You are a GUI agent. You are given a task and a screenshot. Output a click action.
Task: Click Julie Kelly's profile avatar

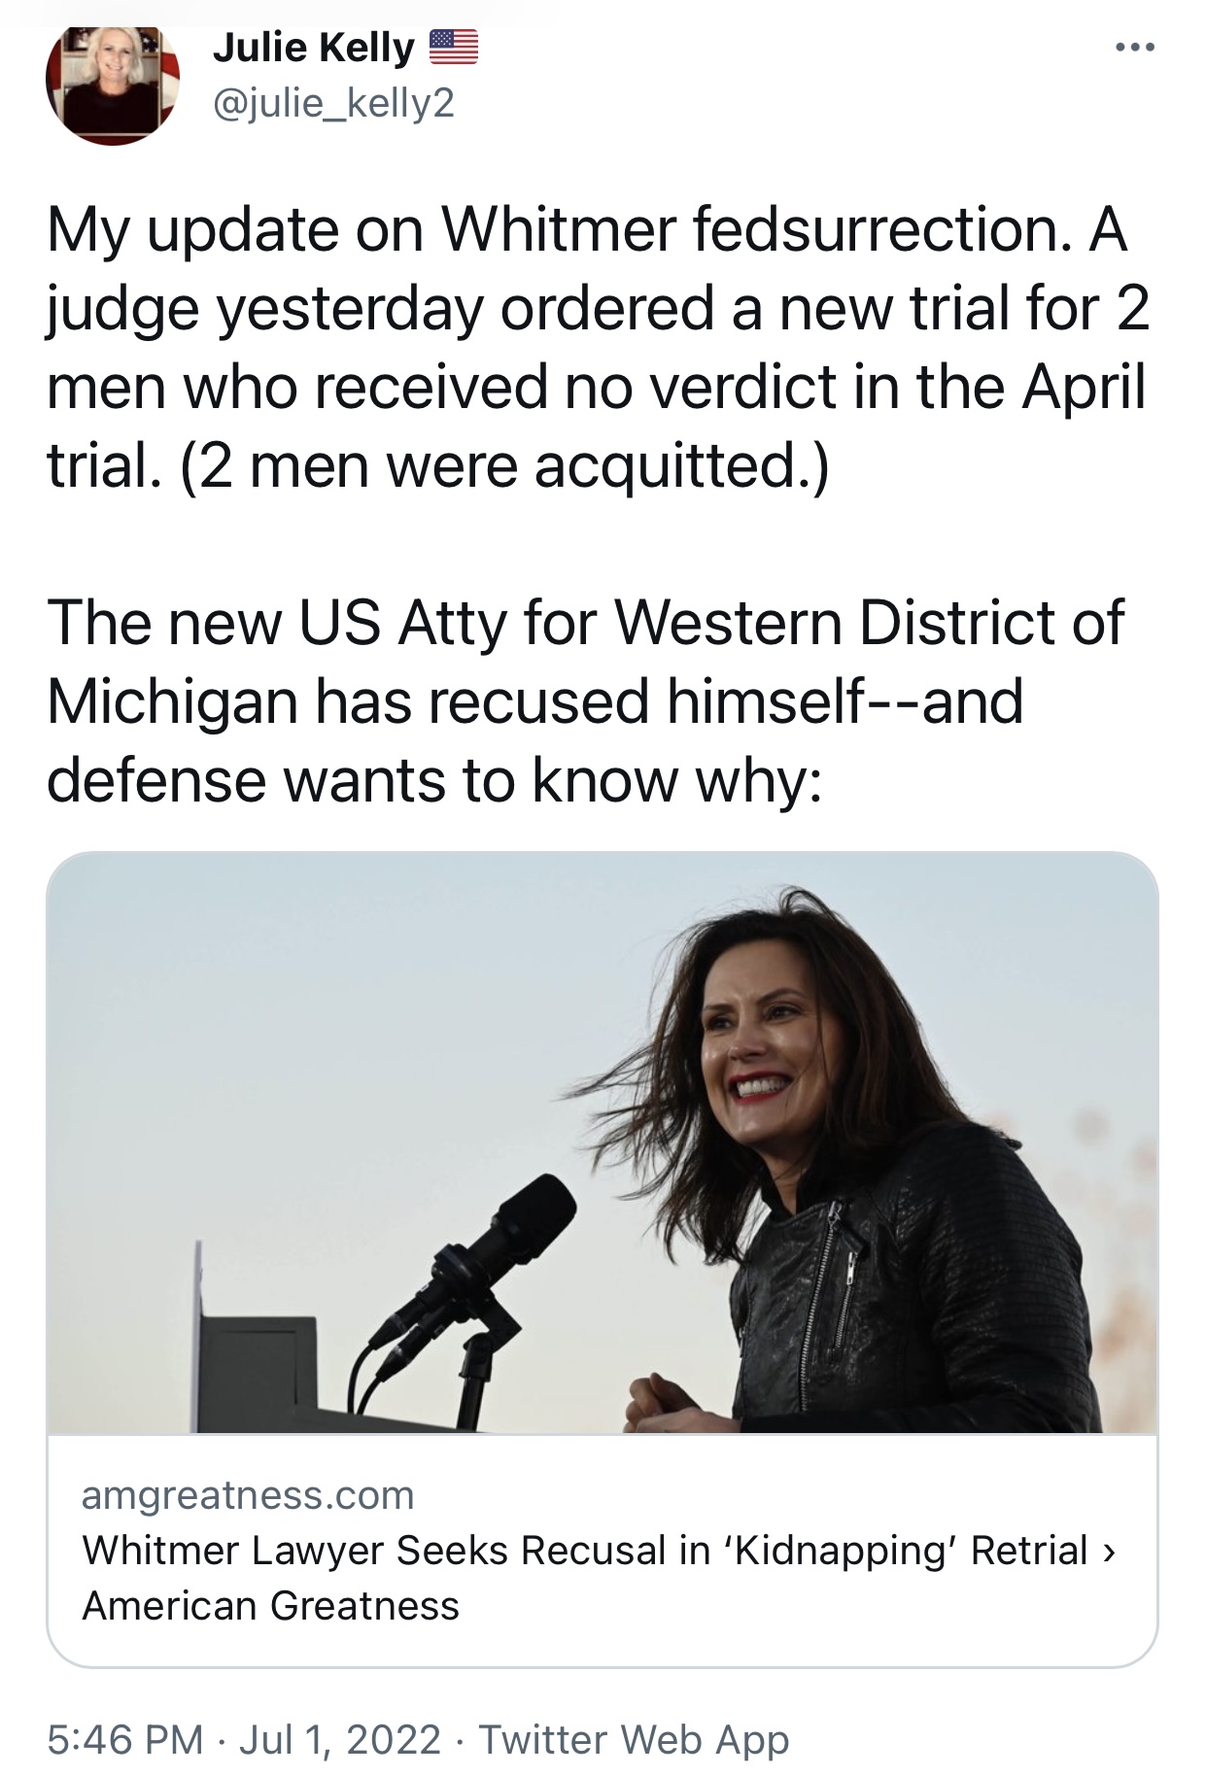point(112,85)
